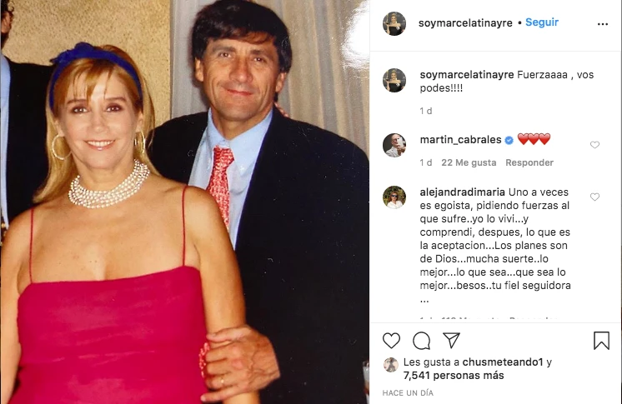The width and height of the screenshot is (622, 404).
Task: Click Seguir to follow the account
Action: pyautogui.click(x=542, y=22)
